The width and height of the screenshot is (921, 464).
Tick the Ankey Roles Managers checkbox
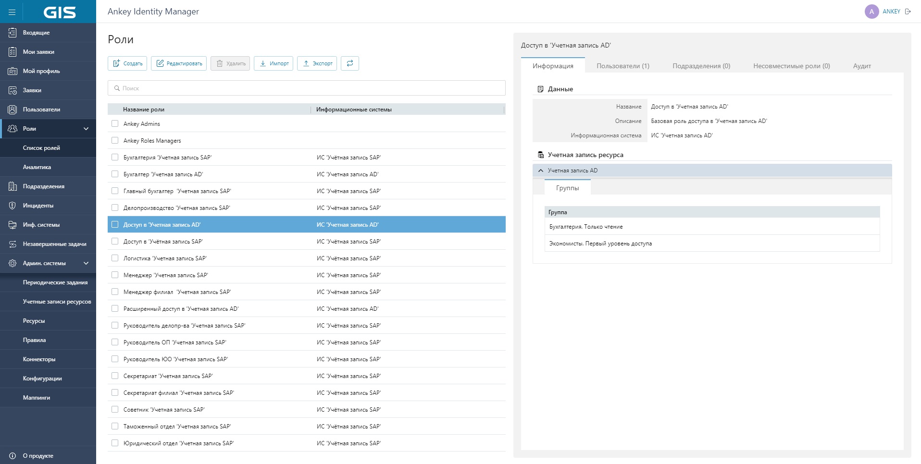(115, 140)
